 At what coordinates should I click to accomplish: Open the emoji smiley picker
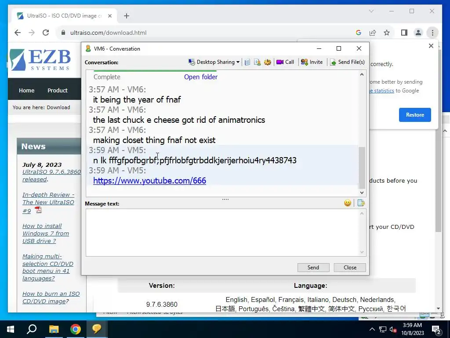coord(348,203)
